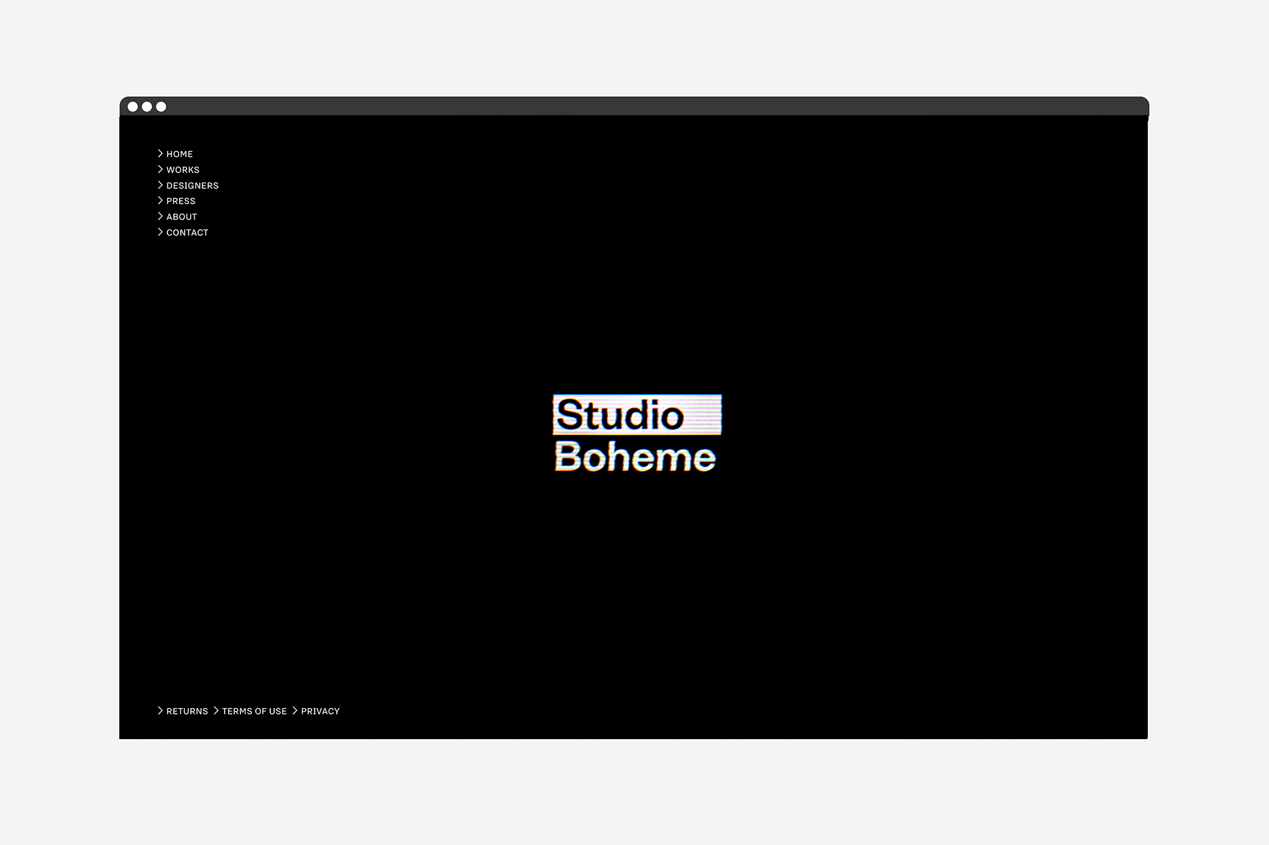The image size is (1269, 845).
Task: Click the third white window dot
Action: pyautogui.click(x=161, y=106)
